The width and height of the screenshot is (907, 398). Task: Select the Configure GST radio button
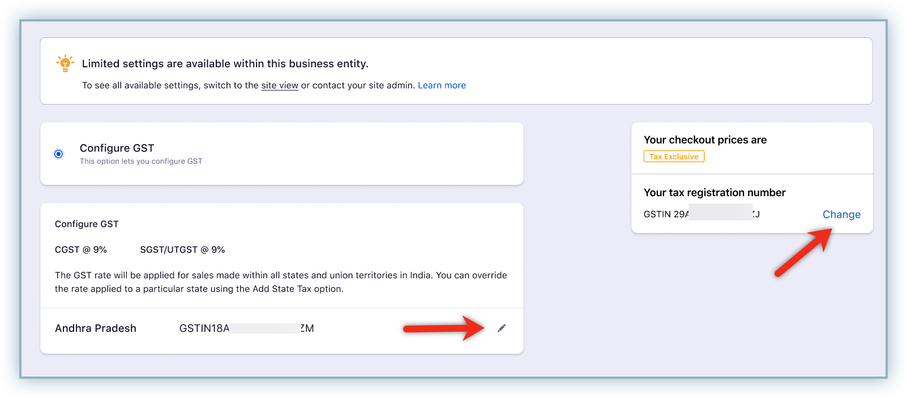point(58,154)
